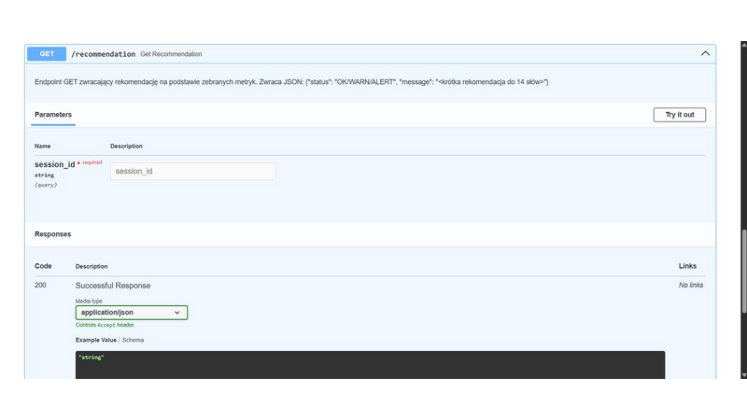Screen dimensions: 747x420
Task: Click the Get Recommendation summary text
Action: (171, 54)
